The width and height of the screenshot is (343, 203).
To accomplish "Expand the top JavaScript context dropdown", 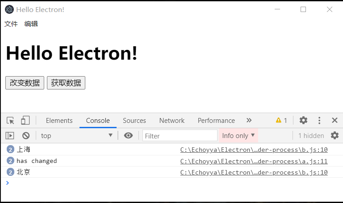I will [77, 136].
